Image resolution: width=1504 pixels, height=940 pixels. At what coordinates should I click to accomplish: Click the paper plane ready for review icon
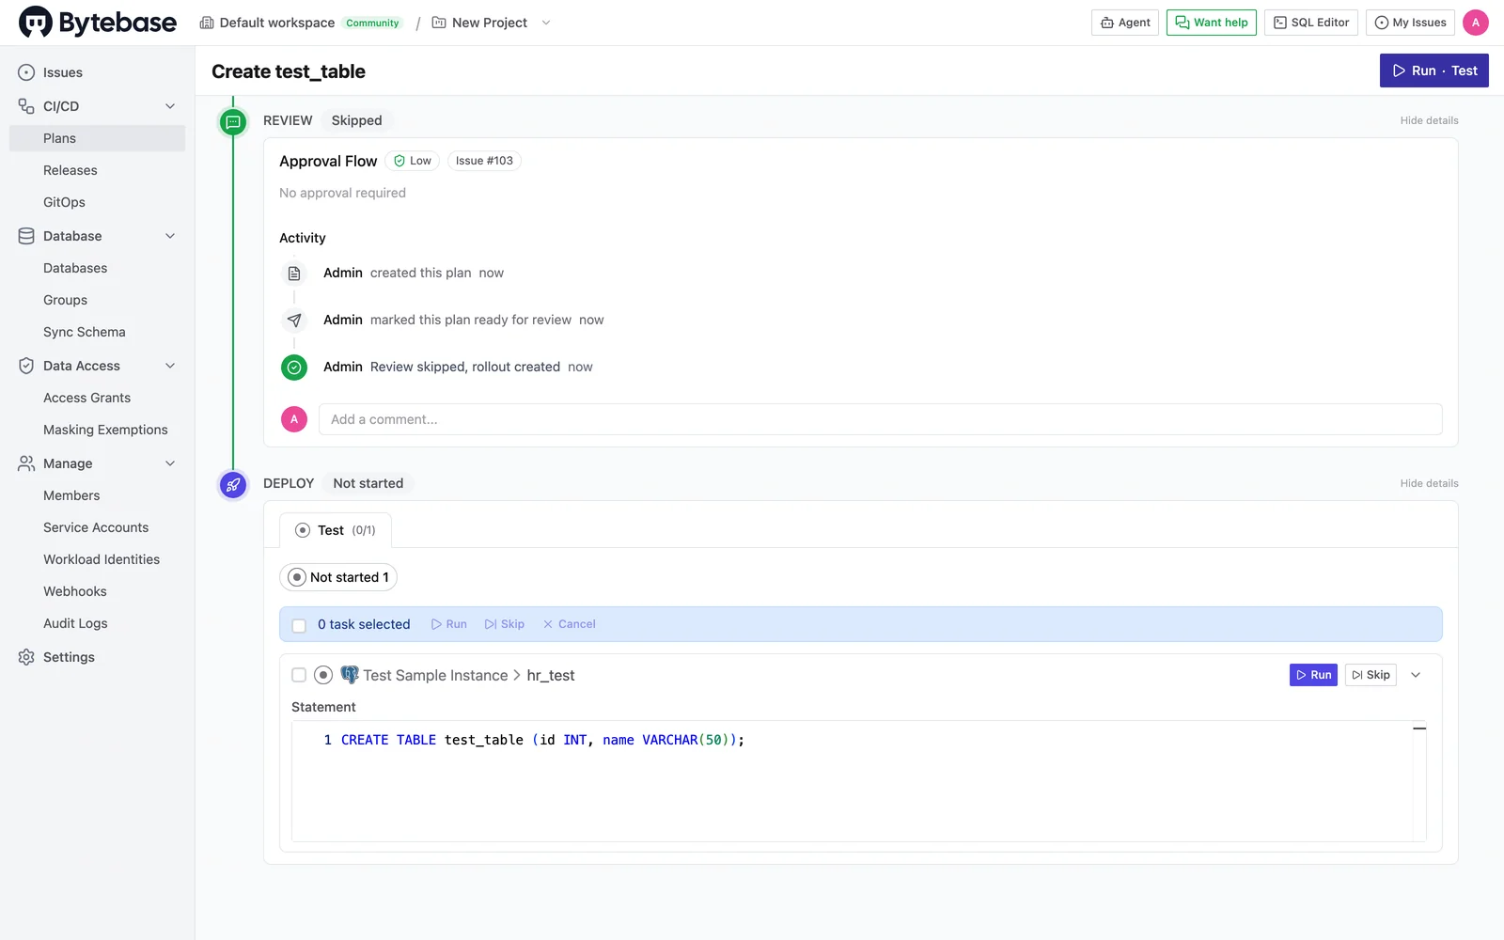(x=294, y=321)
